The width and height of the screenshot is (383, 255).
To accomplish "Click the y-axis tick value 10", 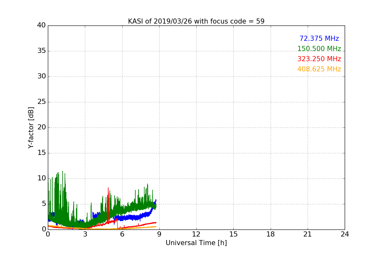I will click(41, 178).
